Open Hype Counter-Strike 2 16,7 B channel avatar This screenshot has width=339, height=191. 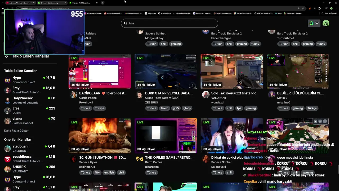click(8, 80)
